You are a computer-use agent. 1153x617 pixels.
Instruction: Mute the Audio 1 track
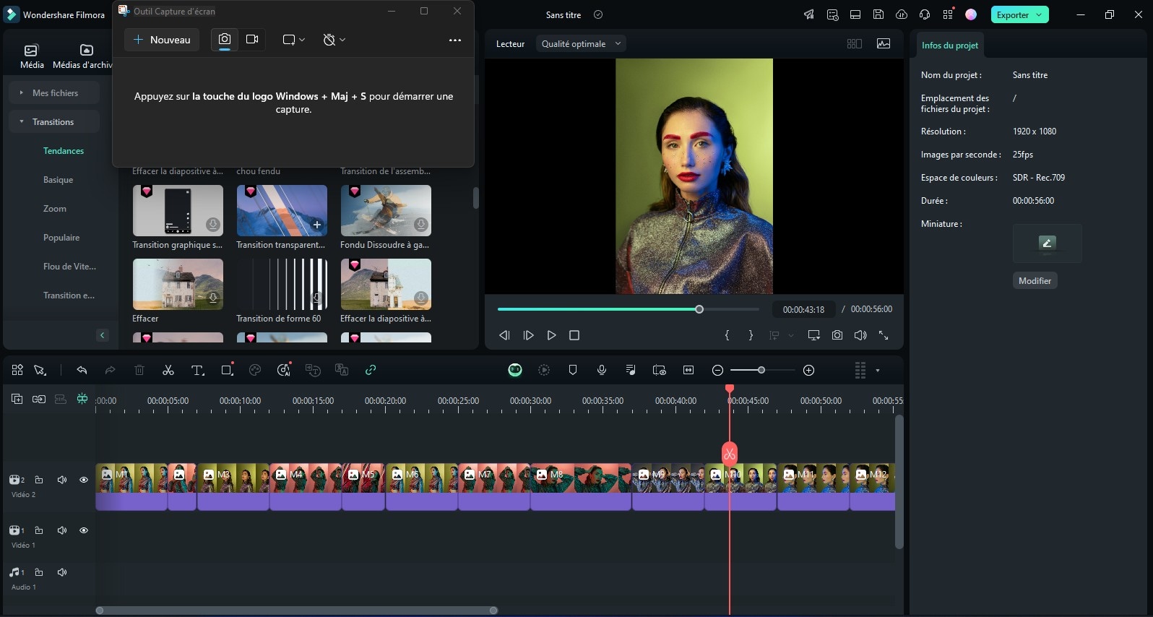click(x=62, y=572)
